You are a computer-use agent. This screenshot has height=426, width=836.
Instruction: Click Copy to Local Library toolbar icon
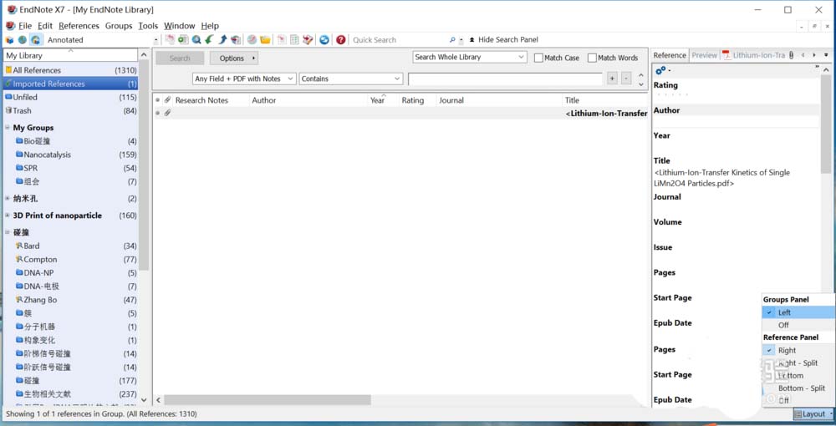click(x=170, y=40)
